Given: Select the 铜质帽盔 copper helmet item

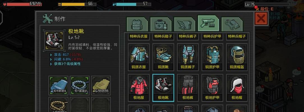Looking at the screenshot, I should 237,57.
